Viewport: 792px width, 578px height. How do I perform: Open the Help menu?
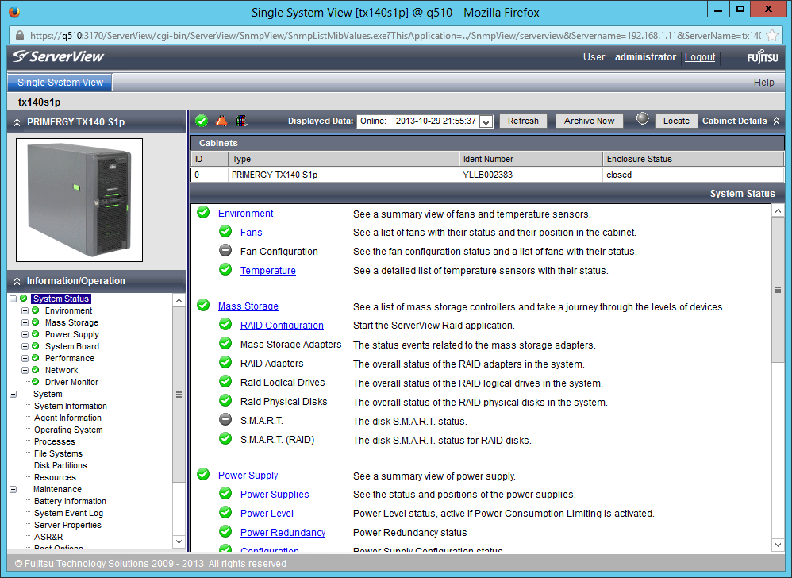coord(763,83)
